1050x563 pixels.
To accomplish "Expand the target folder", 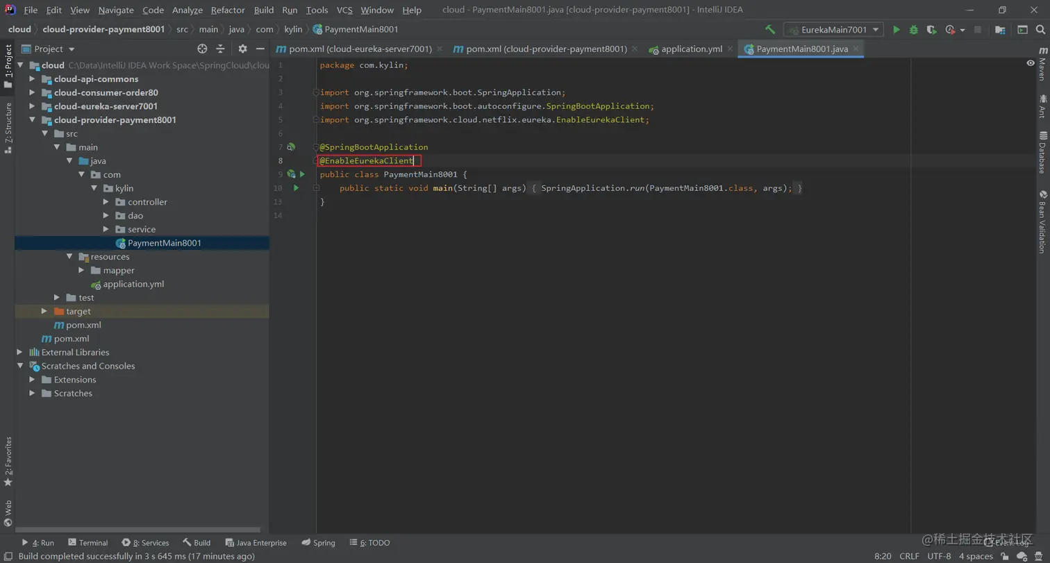I will coord(44,311).
